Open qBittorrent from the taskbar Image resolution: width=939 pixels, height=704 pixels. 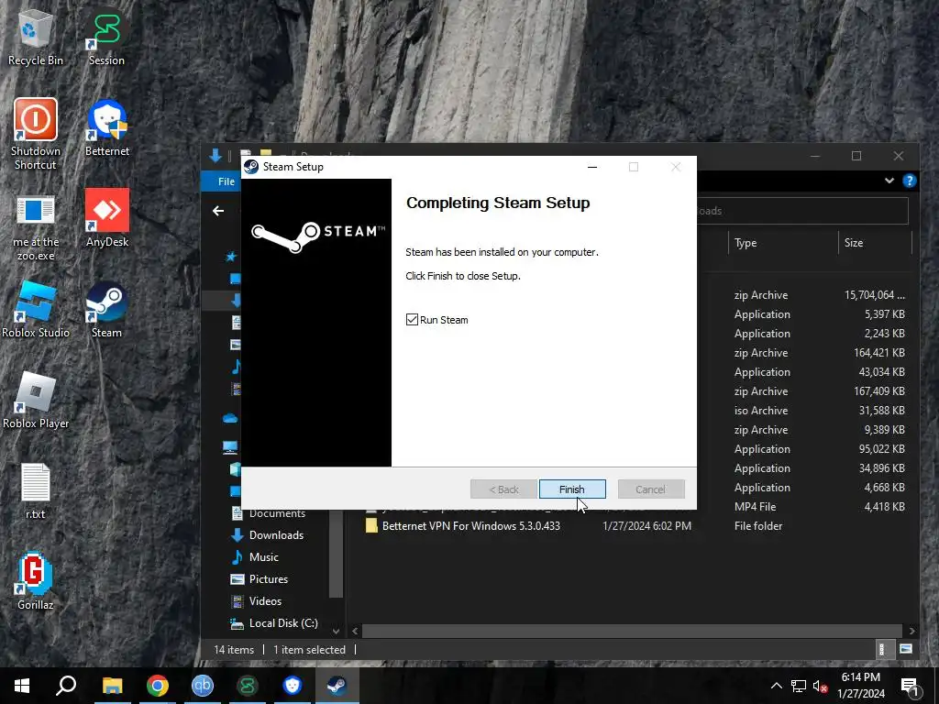point(203,686)
